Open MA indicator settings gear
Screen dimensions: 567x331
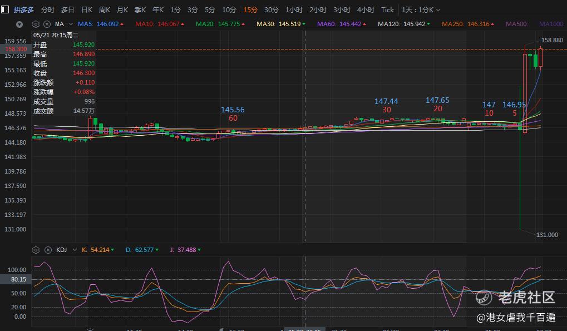36,24
